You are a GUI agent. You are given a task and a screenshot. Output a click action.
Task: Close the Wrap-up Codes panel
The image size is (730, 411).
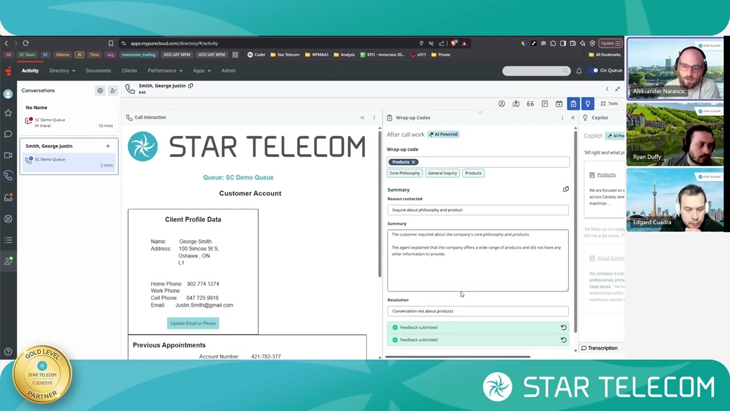coord(573,118)
